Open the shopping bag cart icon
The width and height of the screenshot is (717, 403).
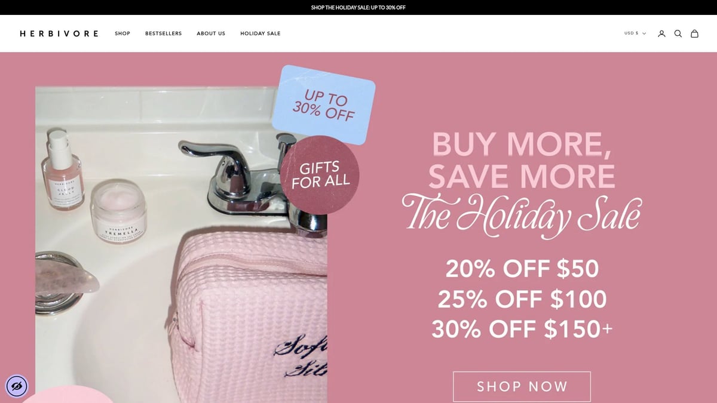694,33
